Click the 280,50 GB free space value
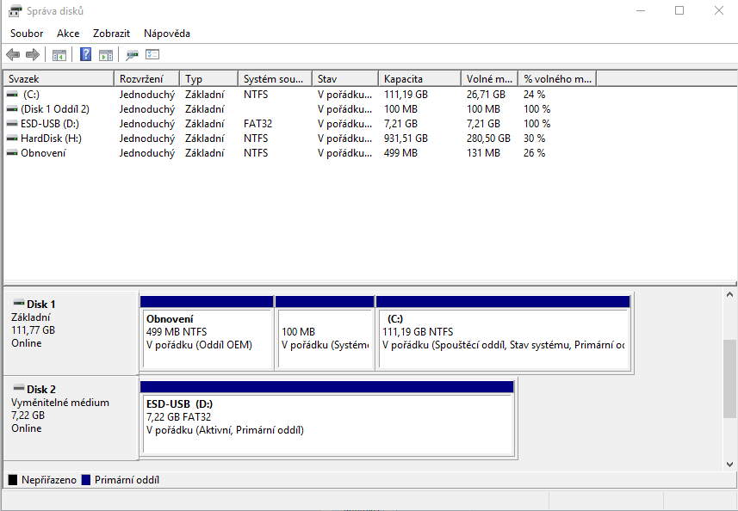 pyautogui.click(x=488, y=139)
